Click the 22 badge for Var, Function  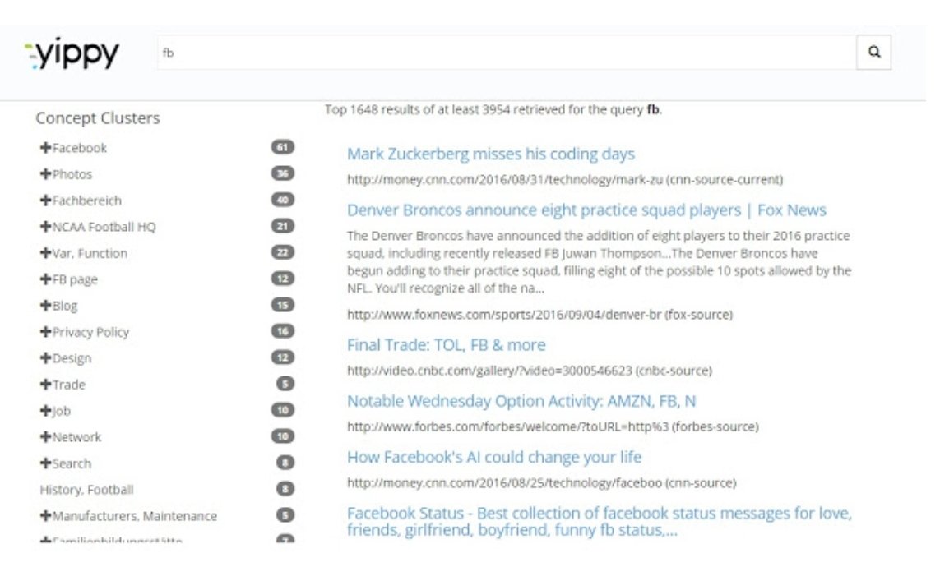coord(283,252)
